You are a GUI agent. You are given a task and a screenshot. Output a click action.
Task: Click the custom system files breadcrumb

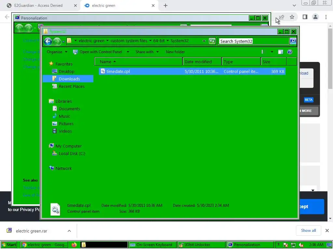tap(129, 41)
